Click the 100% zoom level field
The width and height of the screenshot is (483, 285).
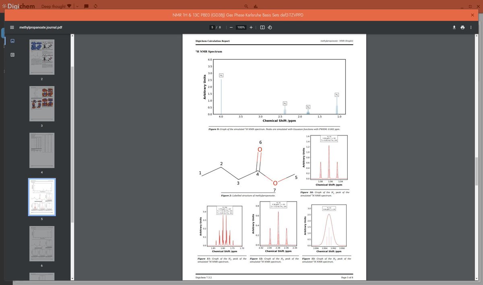point(241,27)
